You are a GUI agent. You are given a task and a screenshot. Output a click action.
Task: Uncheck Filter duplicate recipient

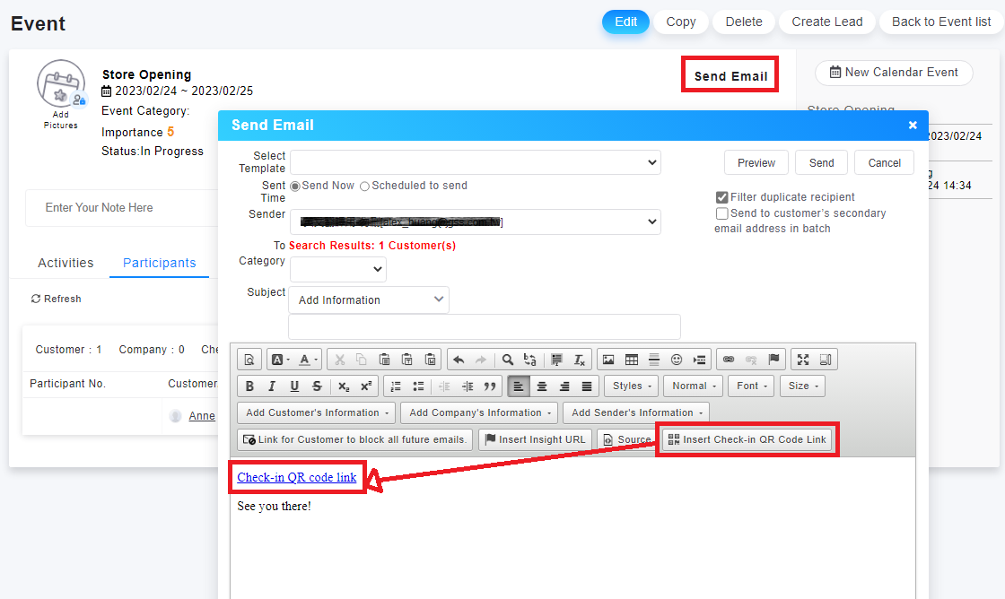pos(721,197)
